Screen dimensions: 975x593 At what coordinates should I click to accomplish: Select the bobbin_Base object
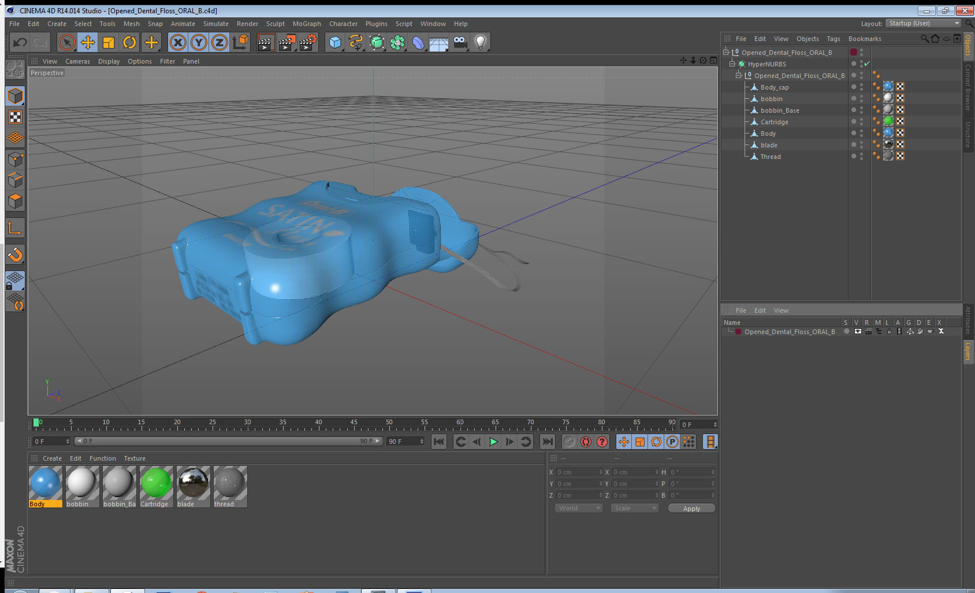[780, 110]
